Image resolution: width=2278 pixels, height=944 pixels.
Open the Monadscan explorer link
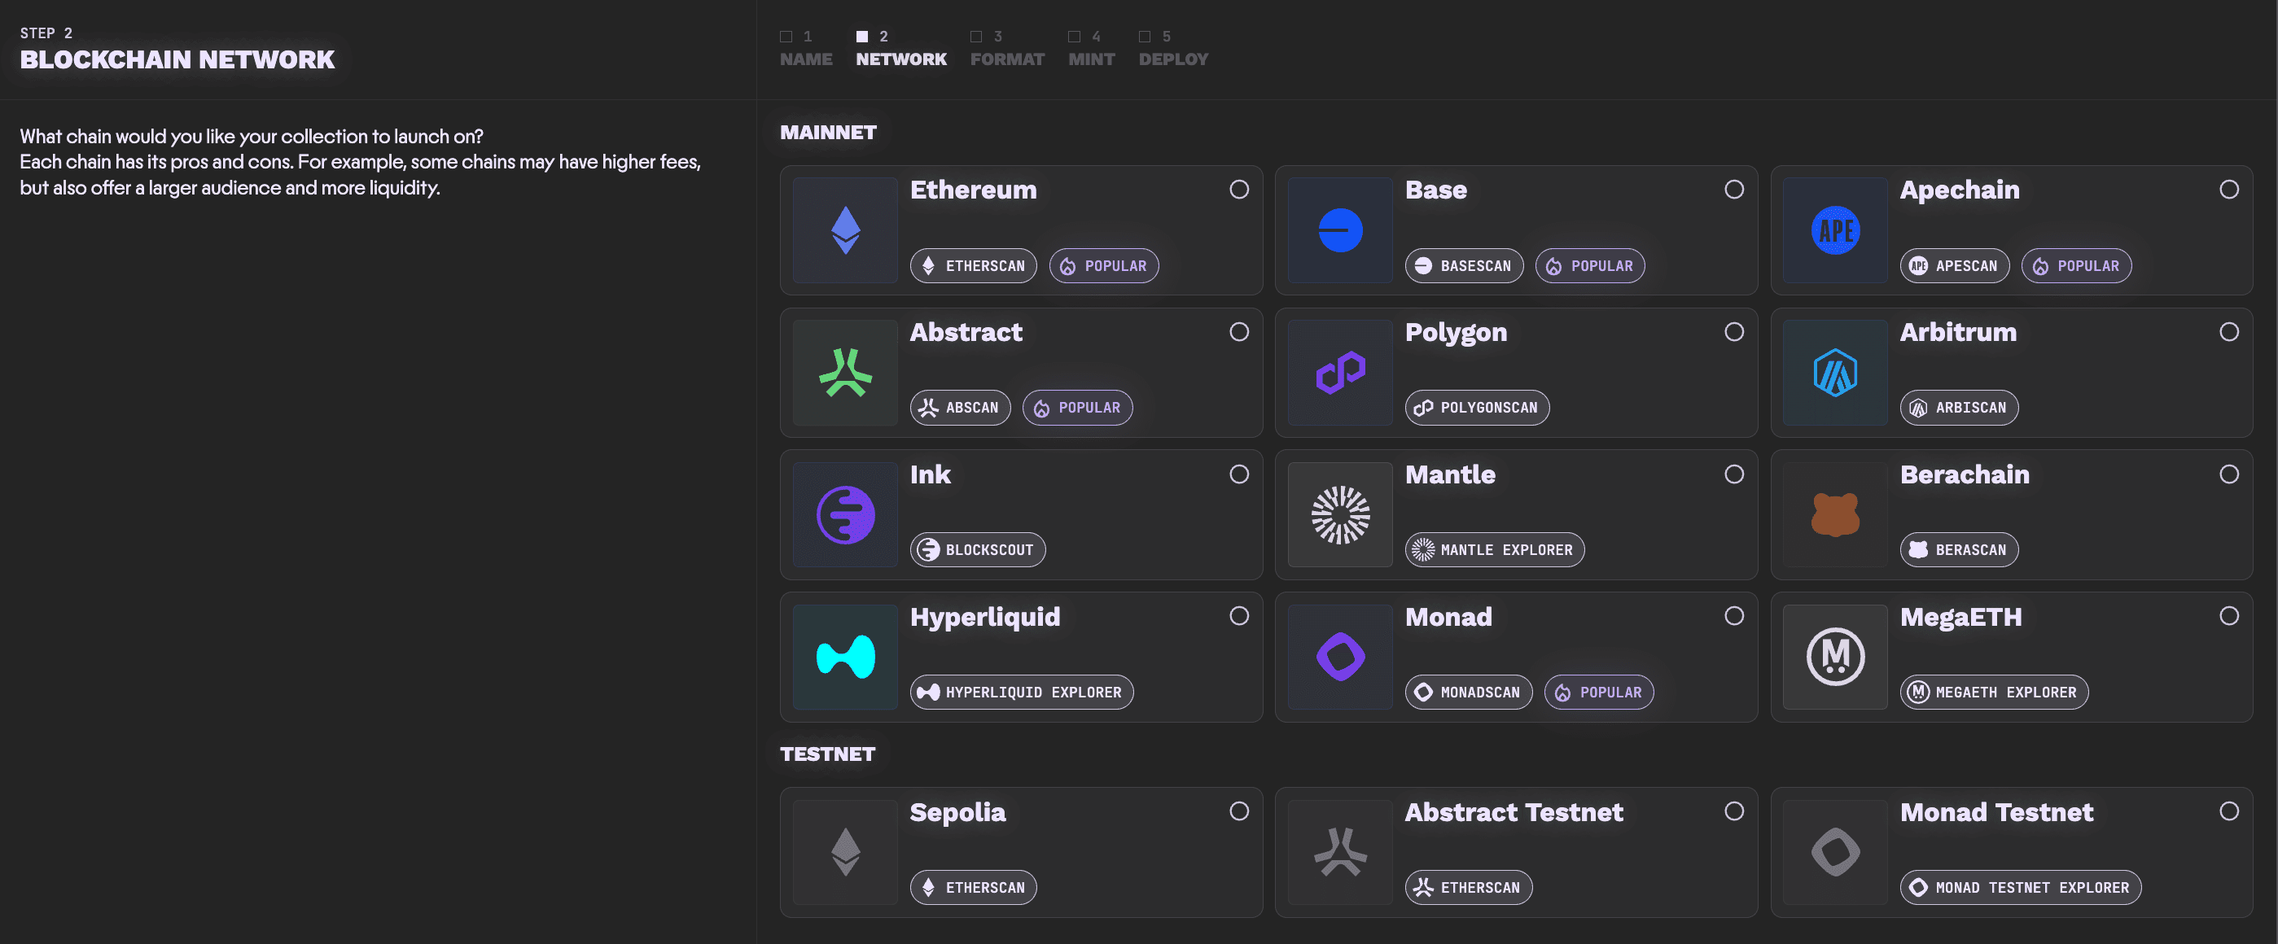pyautogui.click(x=1468, y=693)
